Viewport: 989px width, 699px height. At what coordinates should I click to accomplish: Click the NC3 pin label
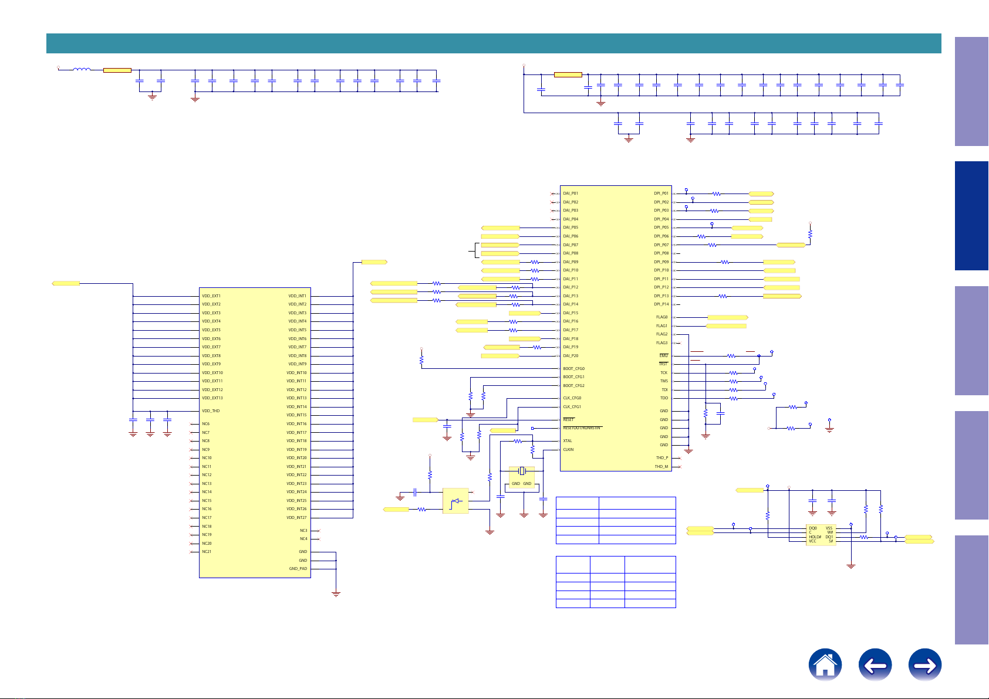pyautogui.click(x=303, y=531)
